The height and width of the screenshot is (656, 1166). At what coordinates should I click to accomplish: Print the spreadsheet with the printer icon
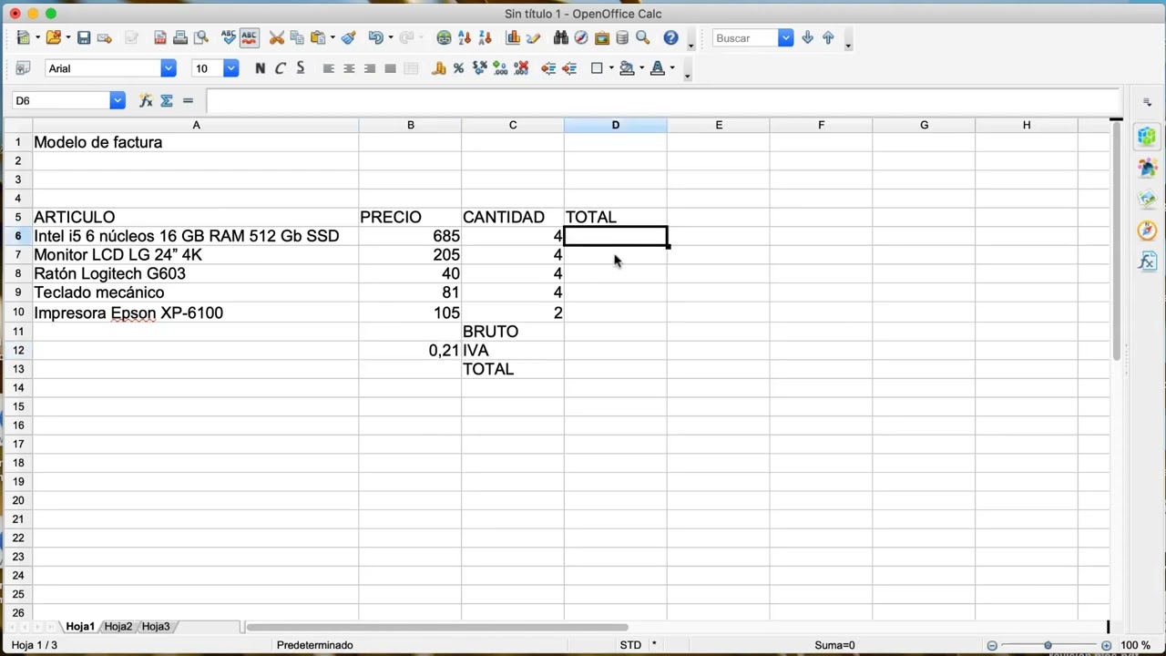click(x=180, y=38)
